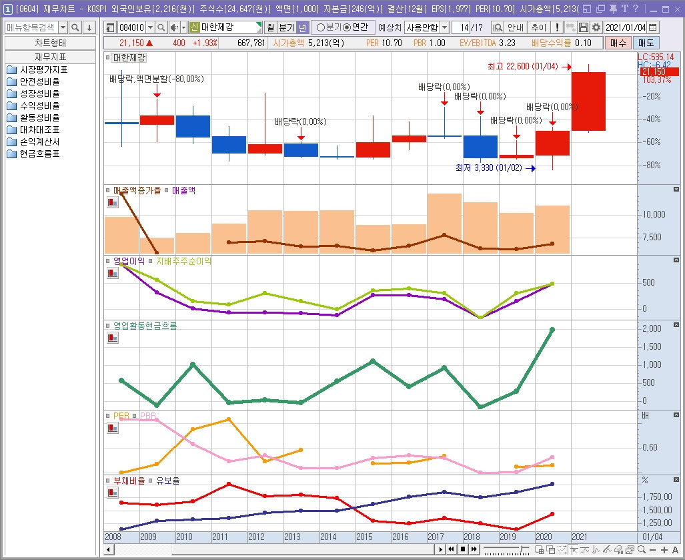685x560 pixels.
Task: Expand the 메뉴항목검색 dropdown arrow
Action: coord(63,27)
